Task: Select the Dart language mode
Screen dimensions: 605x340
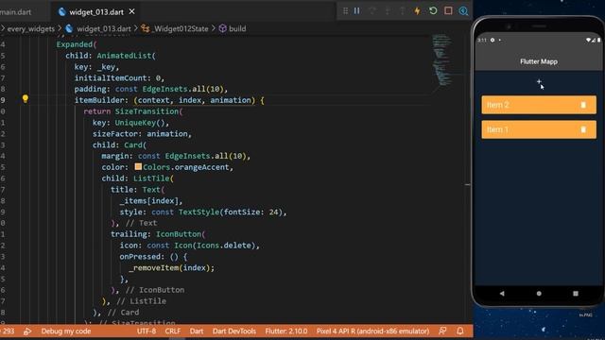Action: tap(197, 331)
